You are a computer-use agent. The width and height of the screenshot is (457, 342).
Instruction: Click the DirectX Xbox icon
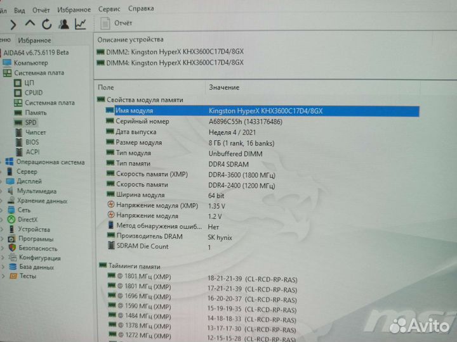click(x=11, y=219)
